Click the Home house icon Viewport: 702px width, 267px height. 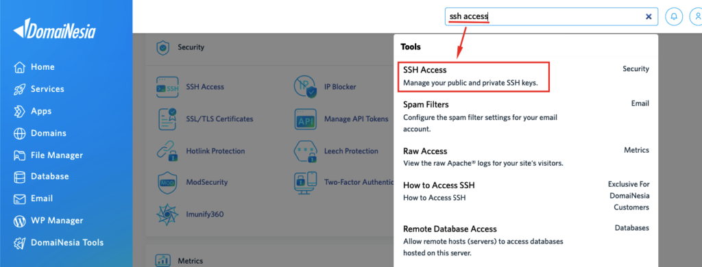[x=20, y=67]
